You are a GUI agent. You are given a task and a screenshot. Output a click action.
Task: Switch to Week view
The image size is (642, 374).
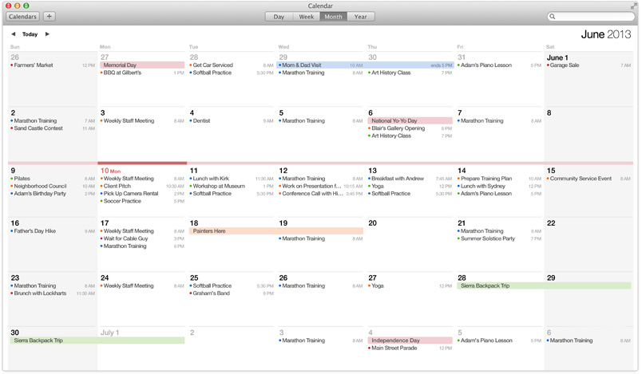tap(307, 17)
